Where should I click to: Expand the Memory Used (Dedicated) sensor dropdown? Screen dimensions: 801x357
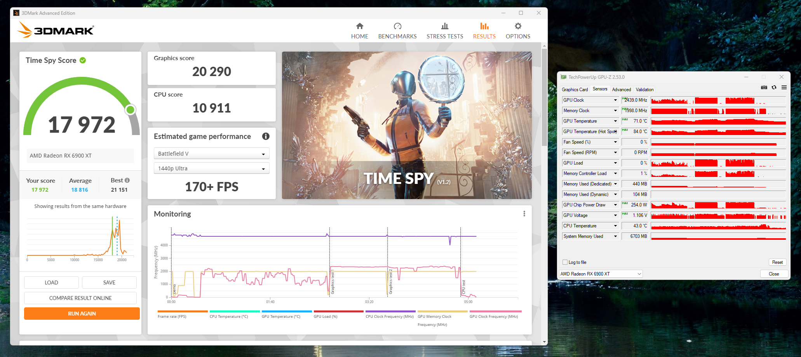pyautogui.click(x=615, y=184)
